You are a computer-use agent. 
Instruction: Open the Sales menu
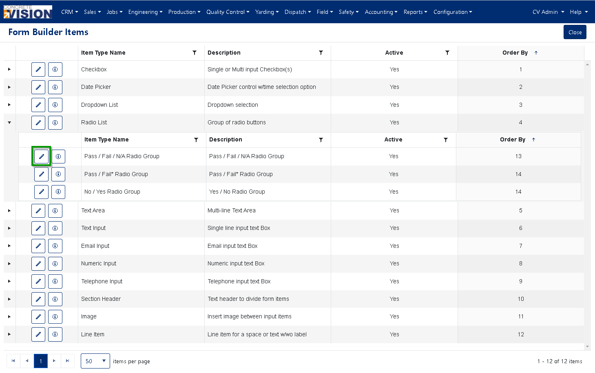(x=93, y=12)
